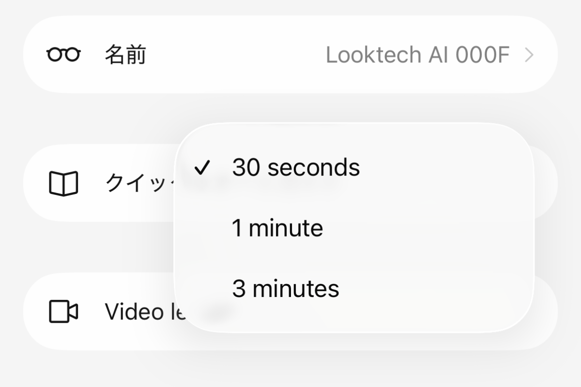Dismiss the popup via the gray area below the video row

pyautogui.click(x=290, y=370)
